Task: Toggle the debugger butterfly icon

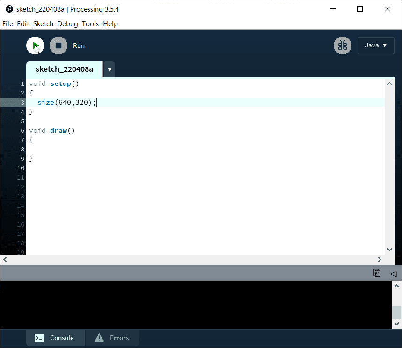Action: pyautogui.click(x=343, y=45)
